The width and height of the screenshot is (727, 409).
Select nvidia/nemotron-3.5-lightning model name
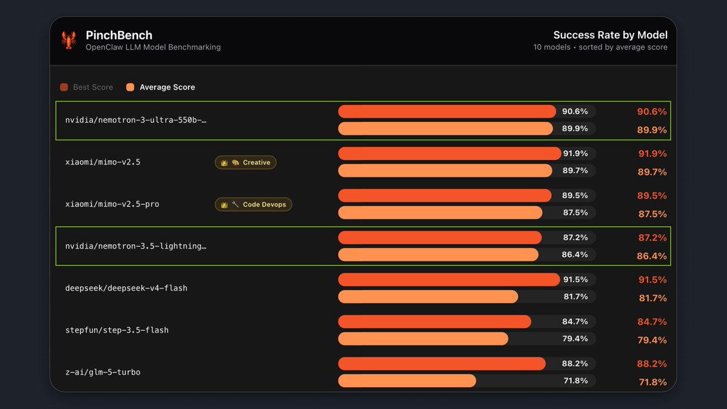136,246
